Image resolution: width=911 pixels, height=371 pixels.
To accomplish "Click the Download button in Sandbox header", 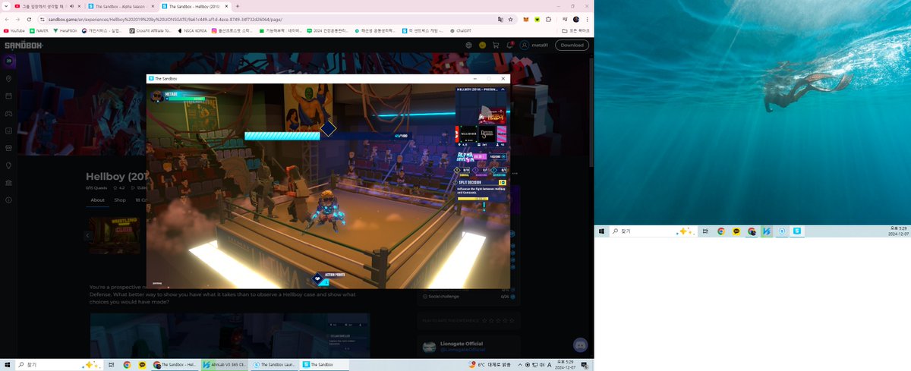I will tap(572, 45).
